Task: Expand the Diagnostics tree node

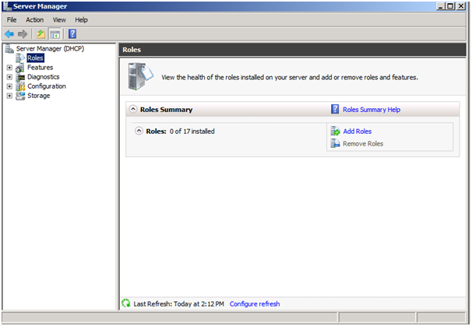Action: click(9, 77)
